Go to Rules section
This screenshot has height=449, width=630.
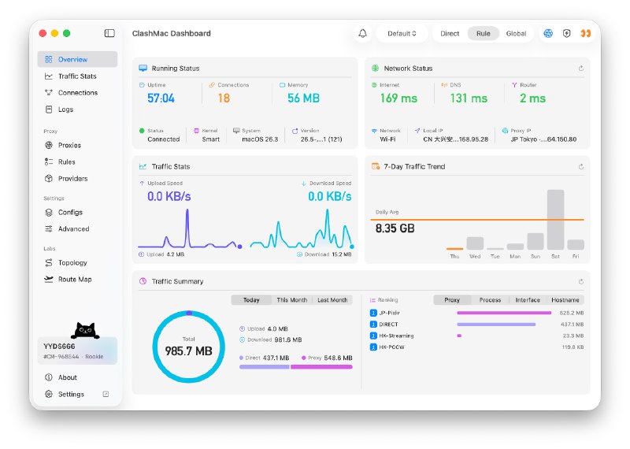(77, 162)
